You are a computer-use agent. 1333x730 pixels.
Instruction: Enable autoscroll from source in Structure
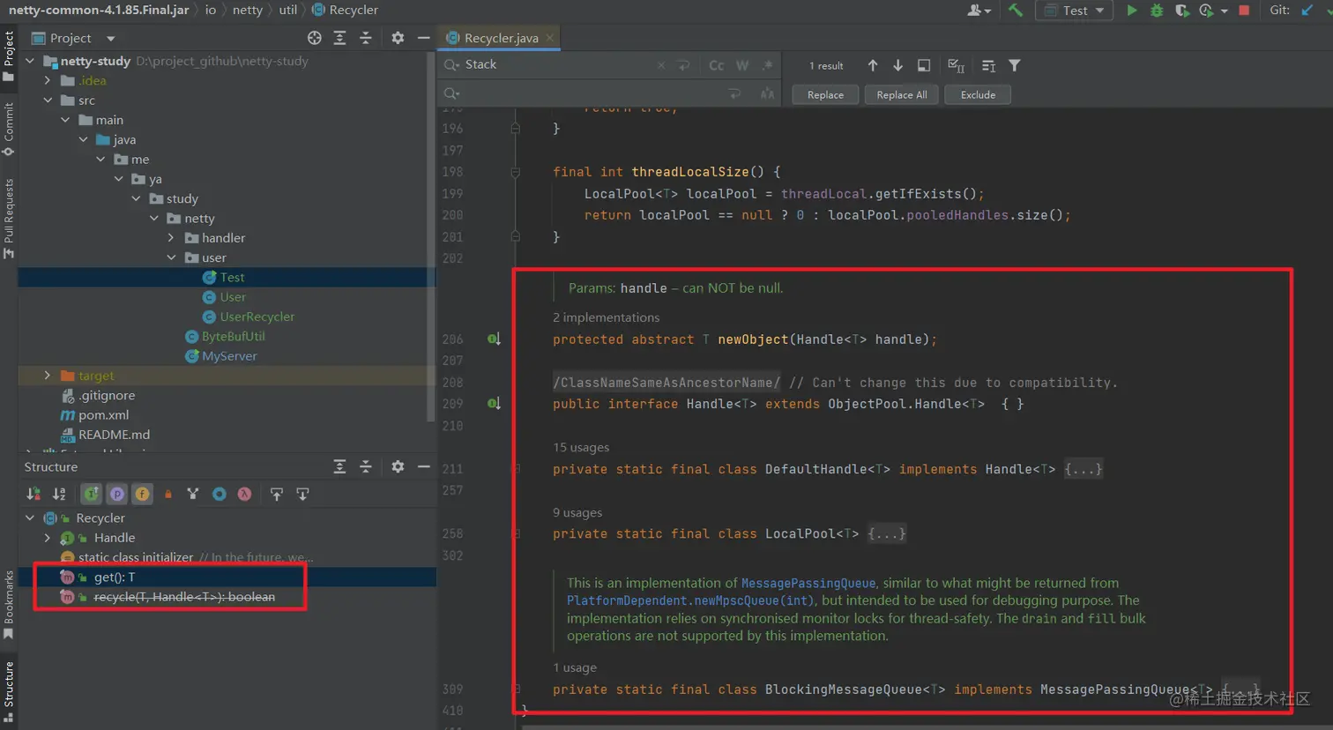tap(302, 494)
